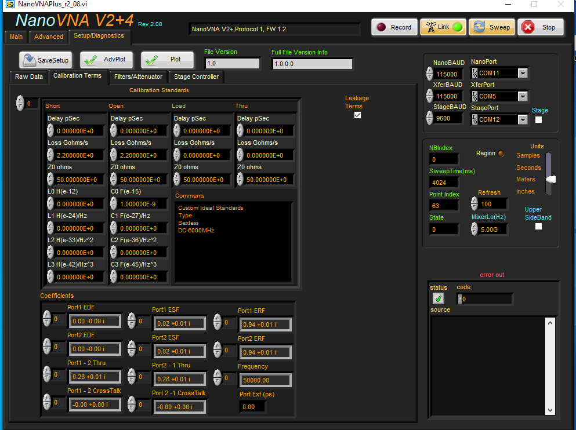576x430 pixels.
Task: Click the error source scroll-up arrow
Action: click(x=550, y=323)
